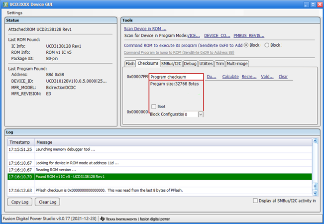Click the MFR_MODEL value BidirectionDCDC

click(61, 88)
